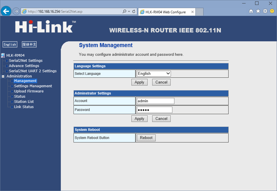Click the browser Forward arrow button
Screen dimensions: 277x191
(16, 12)
